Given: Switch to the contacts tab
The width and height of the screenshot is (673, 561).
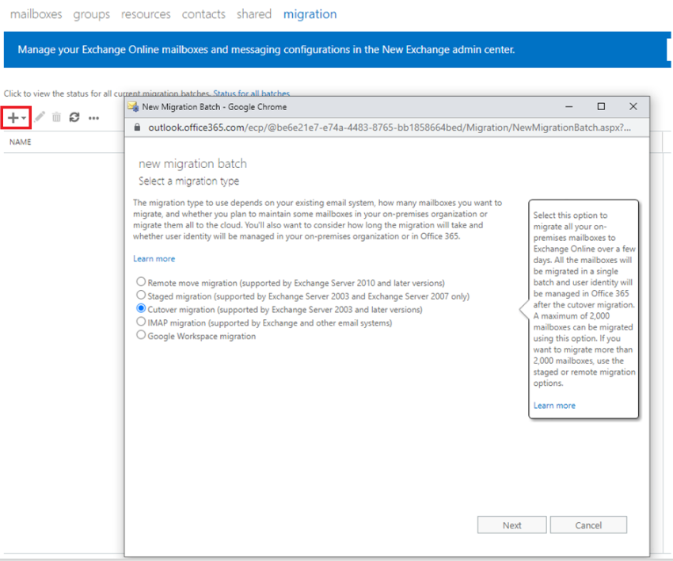Looking at the screenshot, I should point(203,13).
